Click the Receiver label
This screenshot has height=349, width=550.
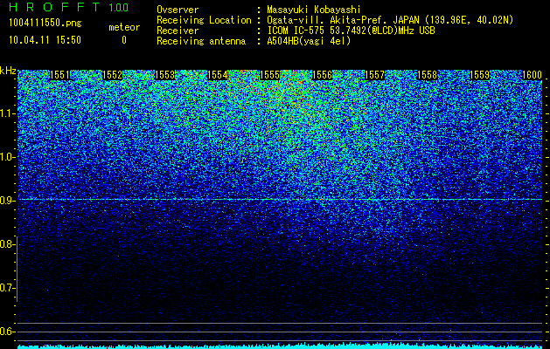click(x=178, y=31)
